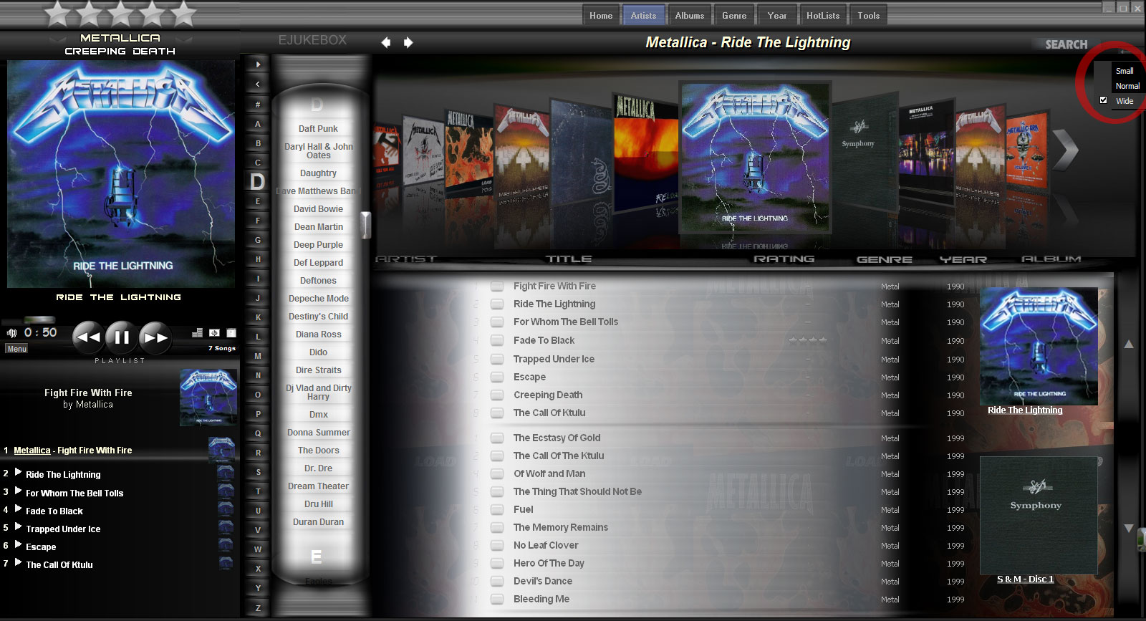
Task: Click the middle icon beside the equalizer
Action: point(214,332)
